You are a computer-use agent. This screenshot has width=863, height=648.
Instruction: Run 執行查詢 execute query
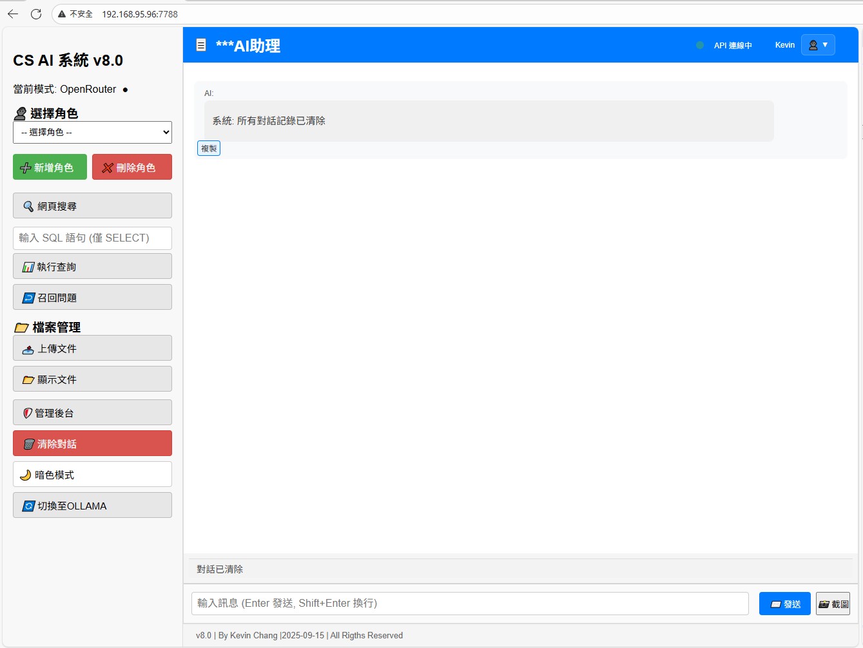(x=92, y=266)
